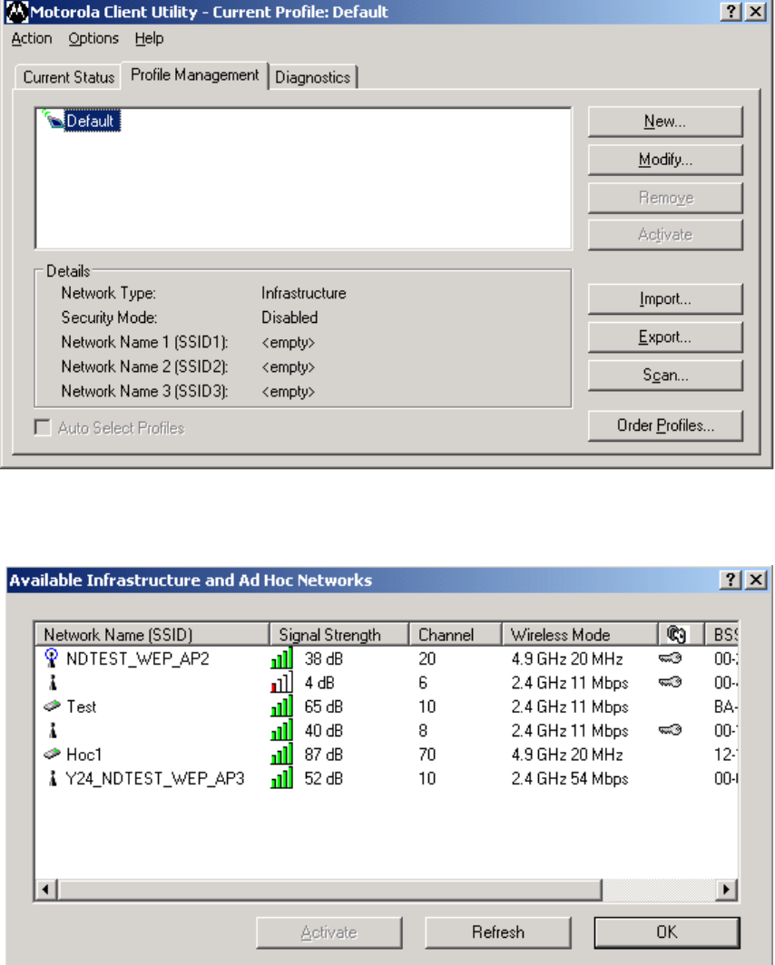The height and width of the screenshot is (965, 775).
Task: Click network icon beside 4 dB entry
Action: tap(53, 683)
